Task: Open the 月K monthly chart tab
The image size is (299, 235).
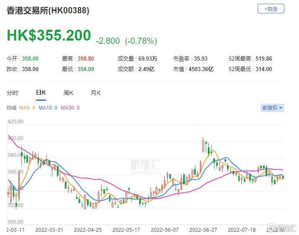Action: pyautogui.click(x=95, y=93)
